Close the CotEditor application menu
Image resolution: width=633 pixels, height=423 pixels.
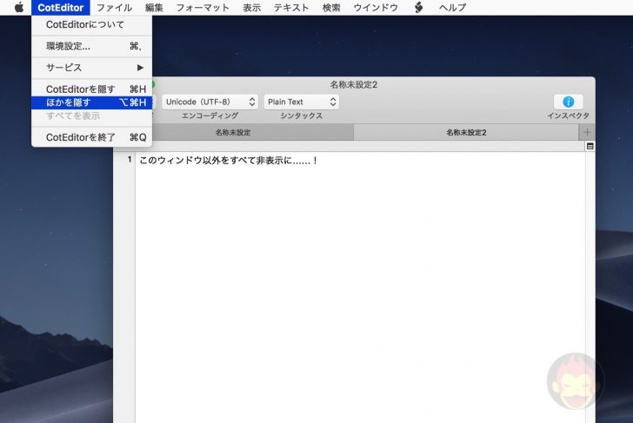61,7
